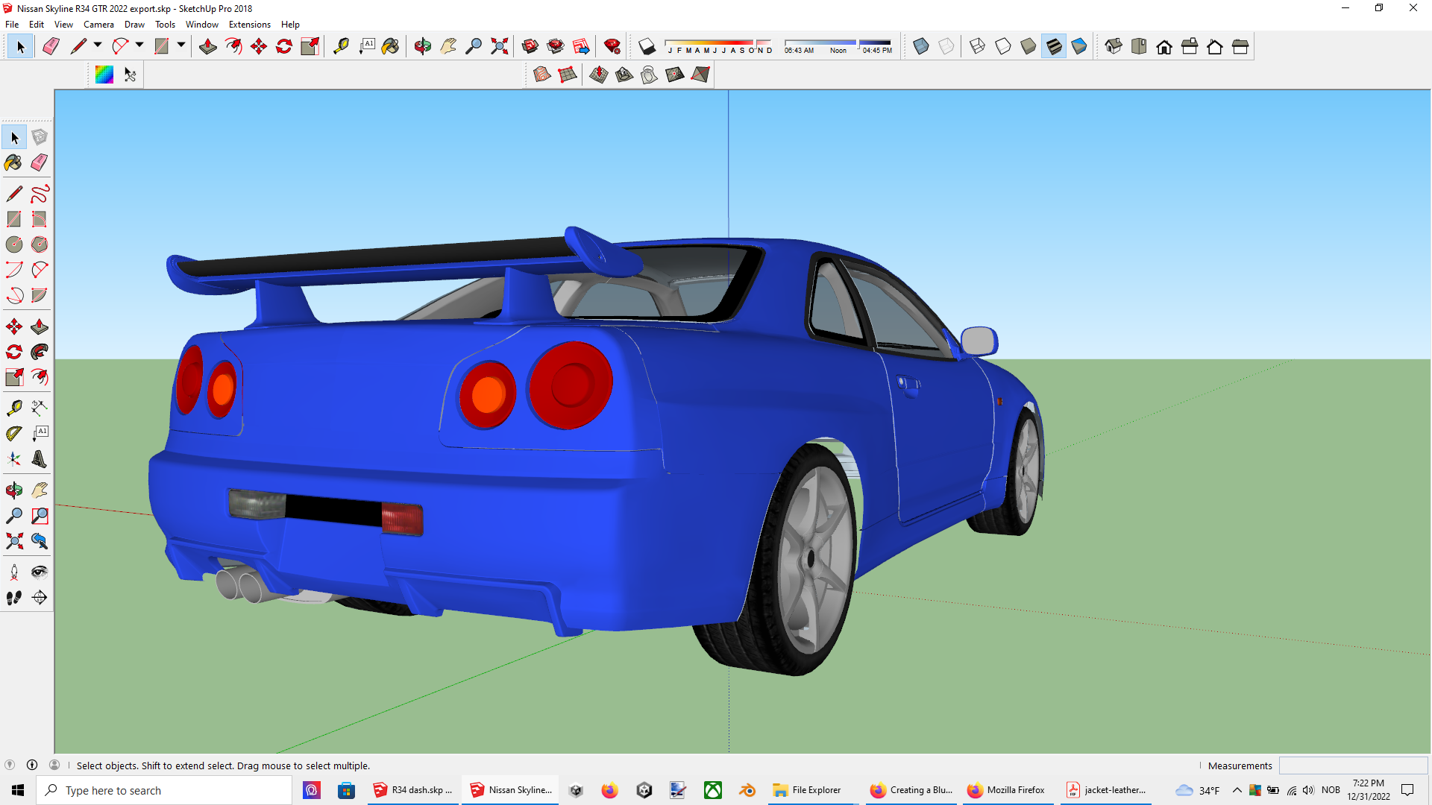The width and height of the screenshot is (1432, 805).
Task: Switch to Shaded With Textures style
Action: [x=1054, y=46]
